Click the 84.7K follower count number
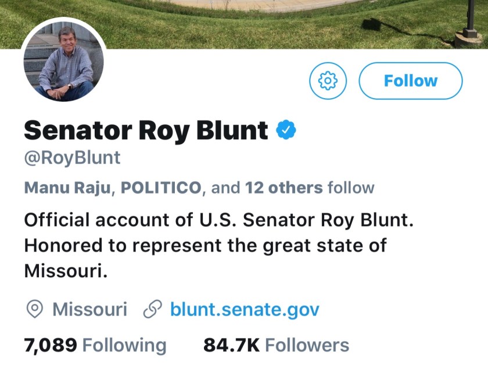The image size is (488, 373). (x=231, y=345)
